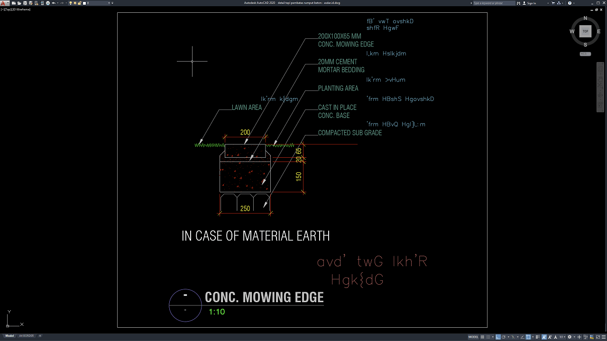Screen dimensions: 607x341
Task: Click the keyword search input field
Action: 494,3
